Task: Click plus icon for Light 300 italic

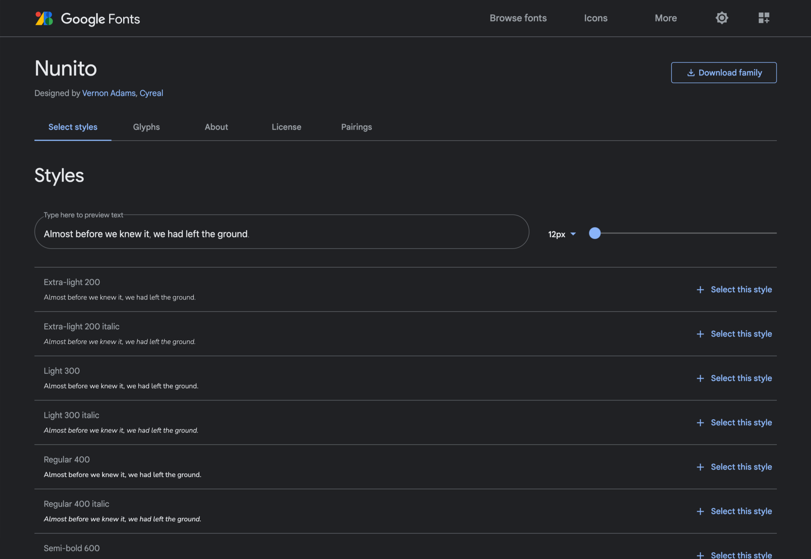Action: click(700, 423)
